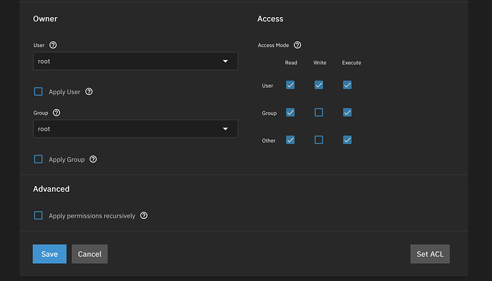Enable the Apply User checkbox
Image resolution: width=492 pixels, height=281 pixels.
pos(39,91)
